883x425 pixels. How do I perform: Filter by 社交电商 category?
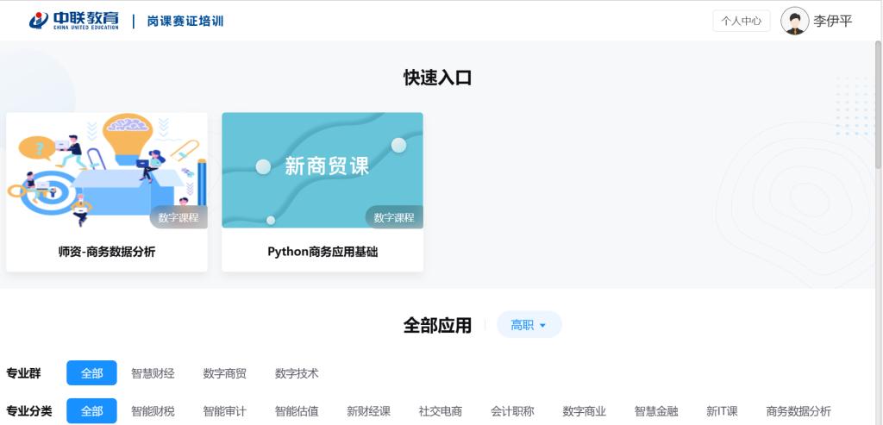[x=441, y=411]
